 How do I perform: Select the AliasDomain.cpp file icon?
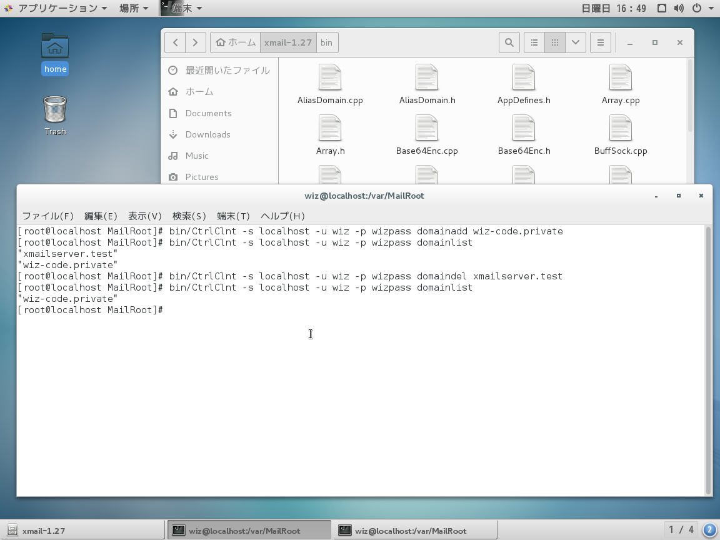click(330, 77)
